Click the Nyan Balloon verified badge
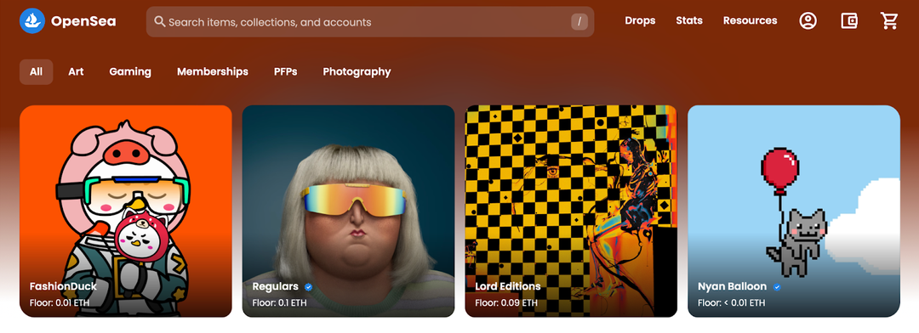This screenshot has height=333, width=919. (x=777, y=287)
